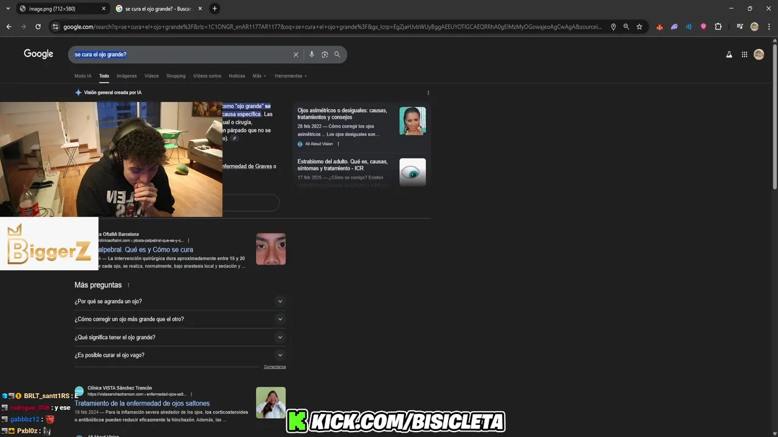Image resolution: width=778 pixels, height=437 pixels.
Task: Open the Videos search tab
Action: (x=151, y=76)
